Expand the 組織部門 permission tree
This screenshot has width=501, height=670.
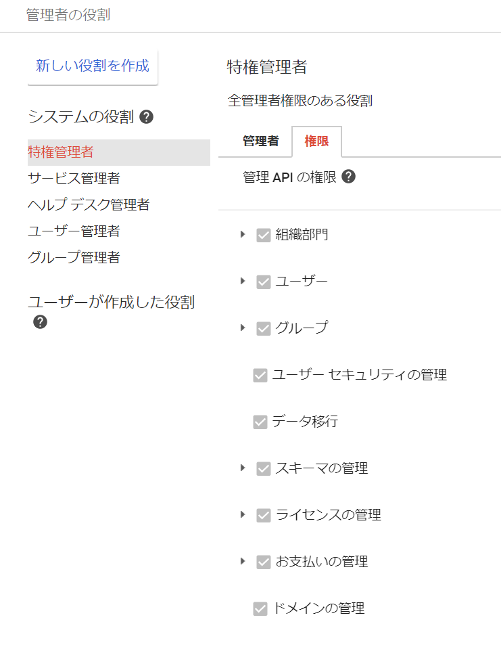243,234
